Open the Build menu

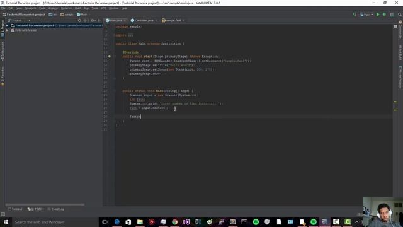click(77, 8)
